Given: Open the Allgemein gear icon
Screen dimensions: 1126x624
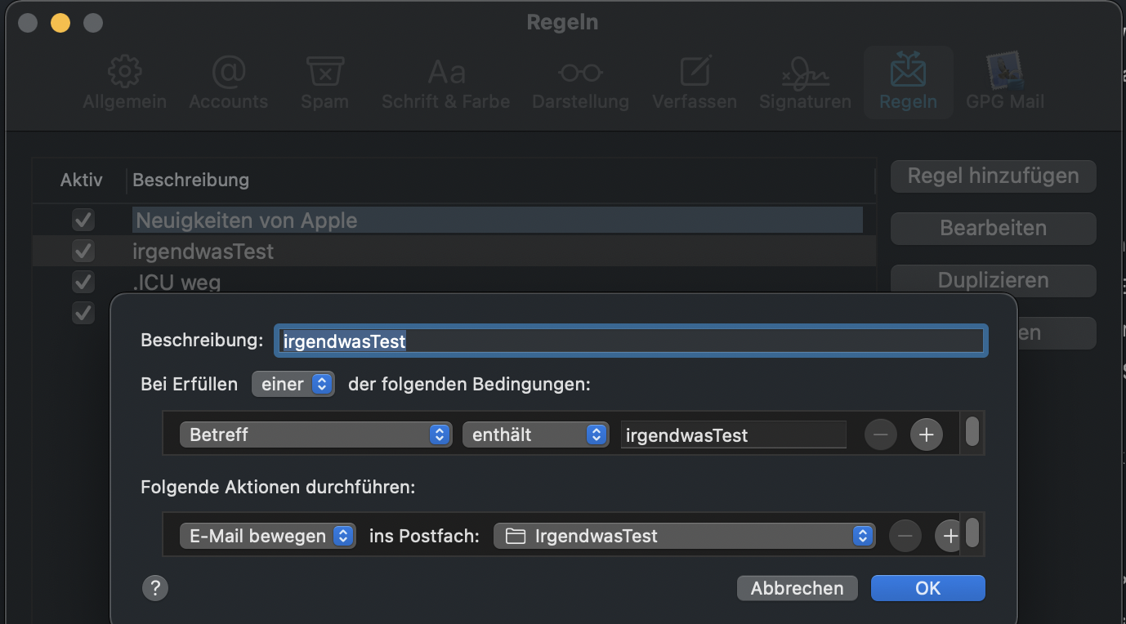Looking at the screenshot, I should point(124,73).
